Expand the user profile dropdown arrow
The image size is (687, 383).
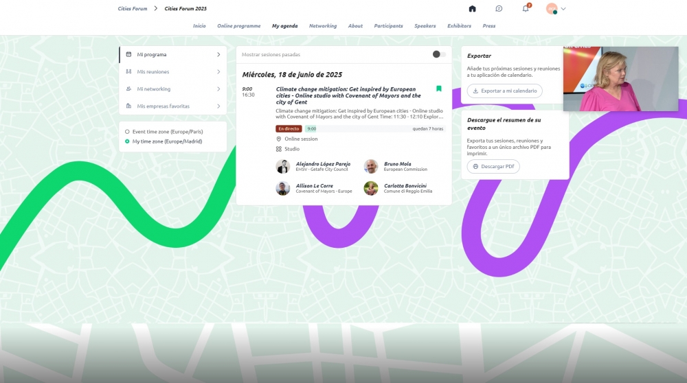[x=563, y=9]
